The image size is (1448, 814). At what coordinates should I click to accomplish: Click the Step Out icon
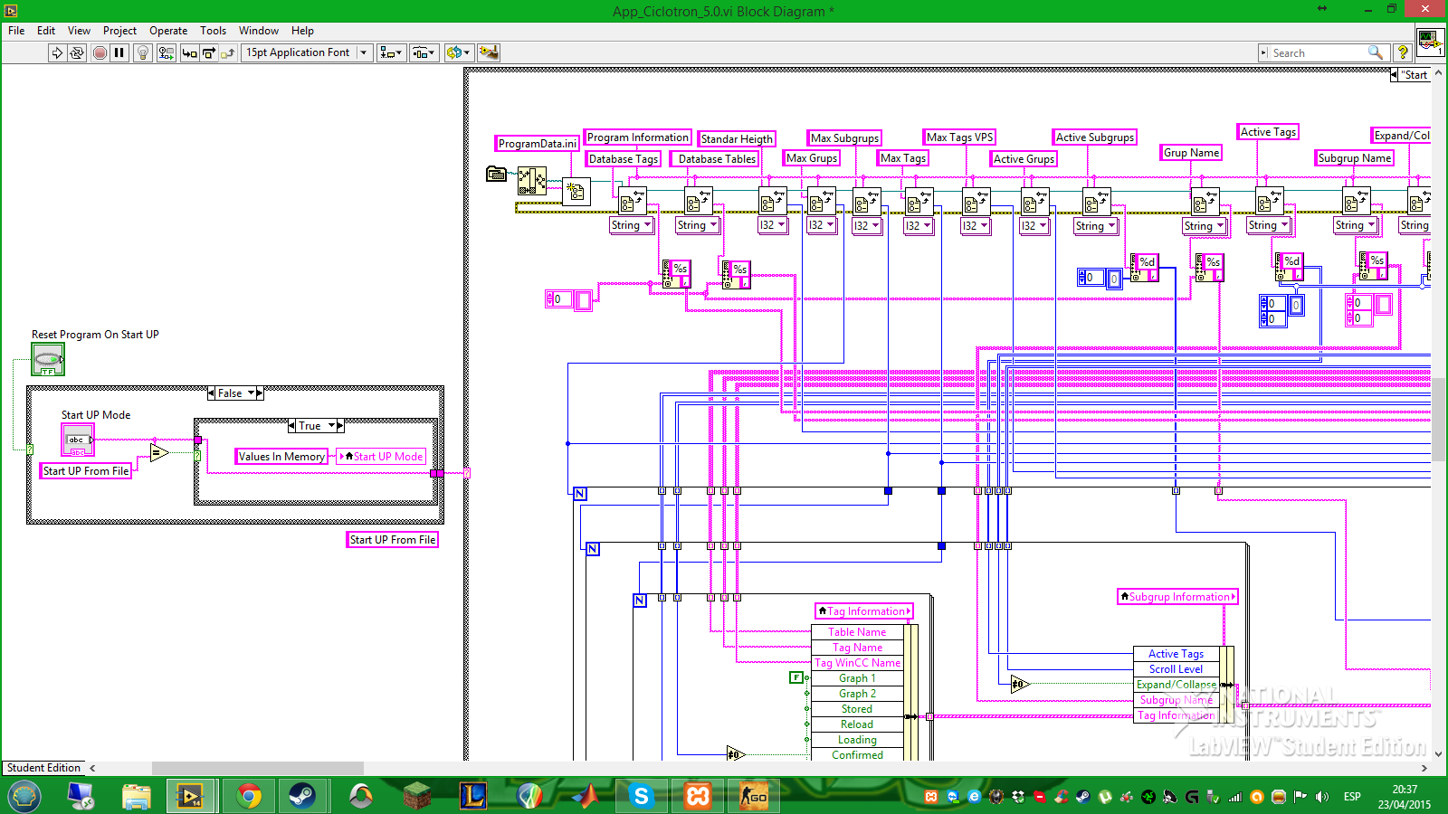click(x=227, y=52)
